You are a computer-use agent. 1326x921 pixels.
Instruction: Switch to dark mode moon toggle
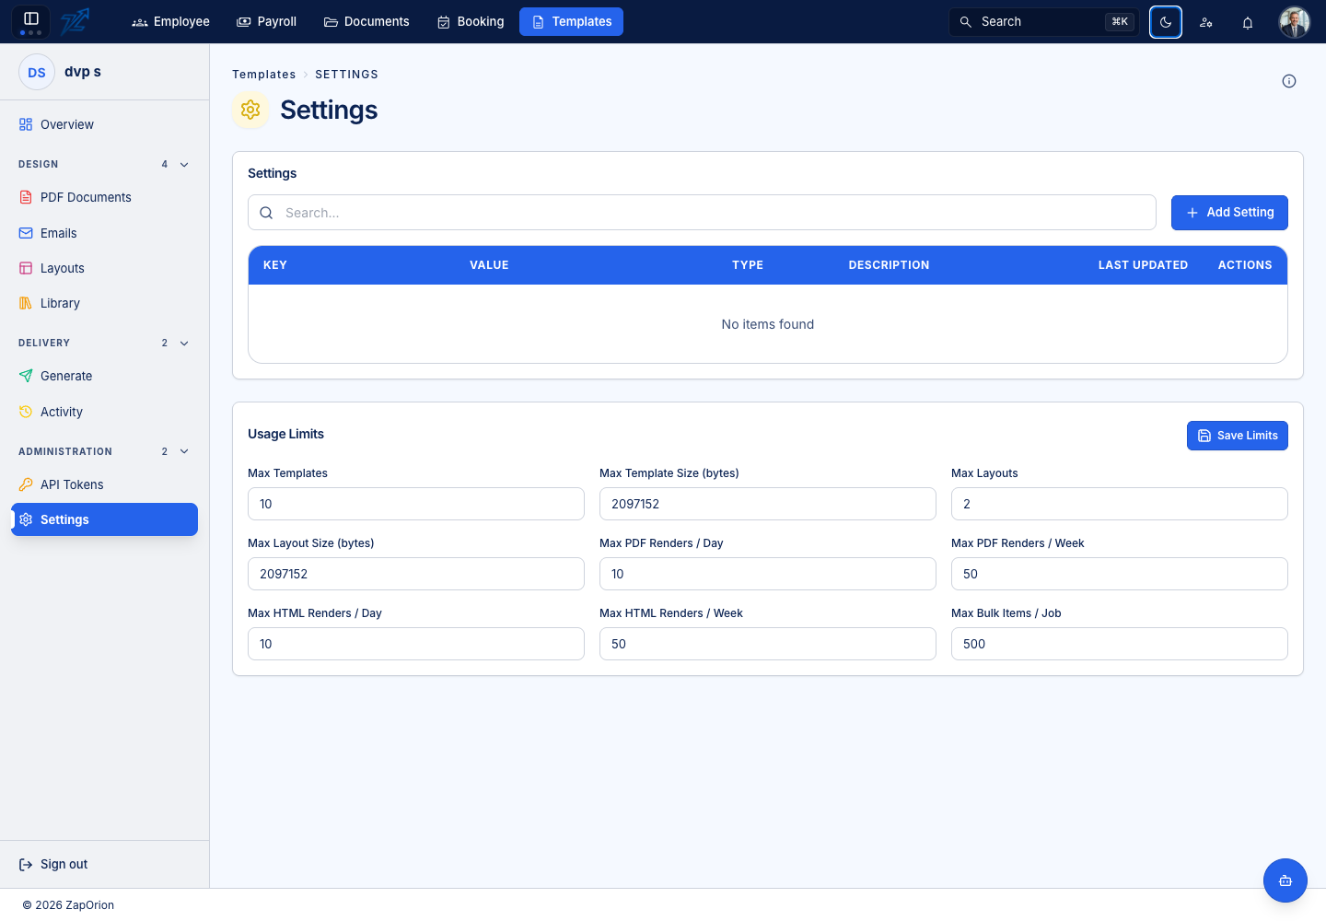[x=1166, y=22]
